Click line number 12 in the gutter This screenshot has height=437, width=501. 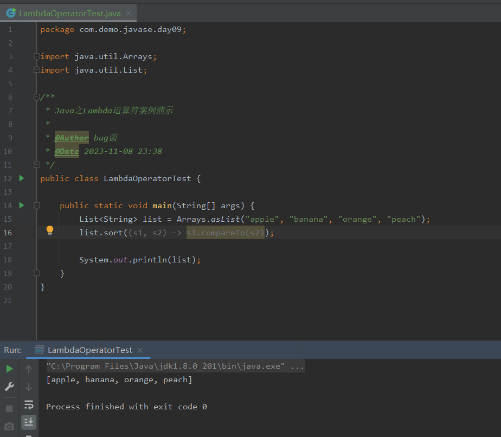[8, 178]
